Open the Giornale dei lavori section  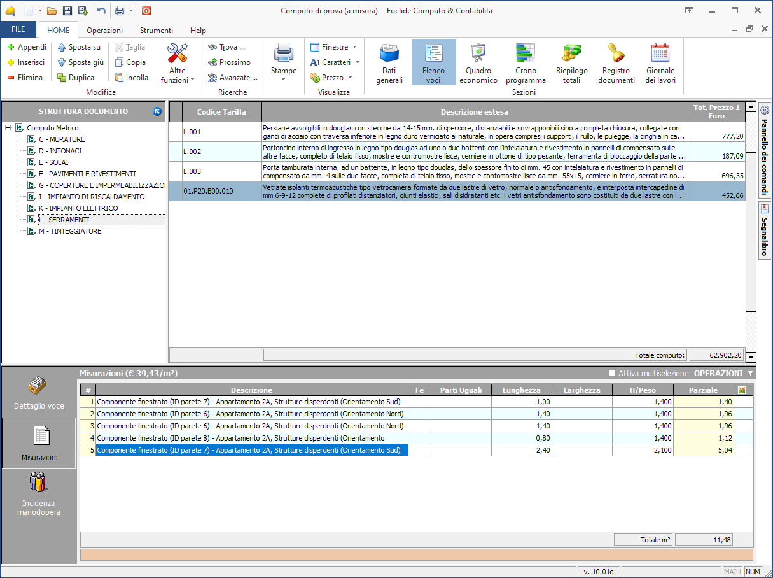[660, 63]
